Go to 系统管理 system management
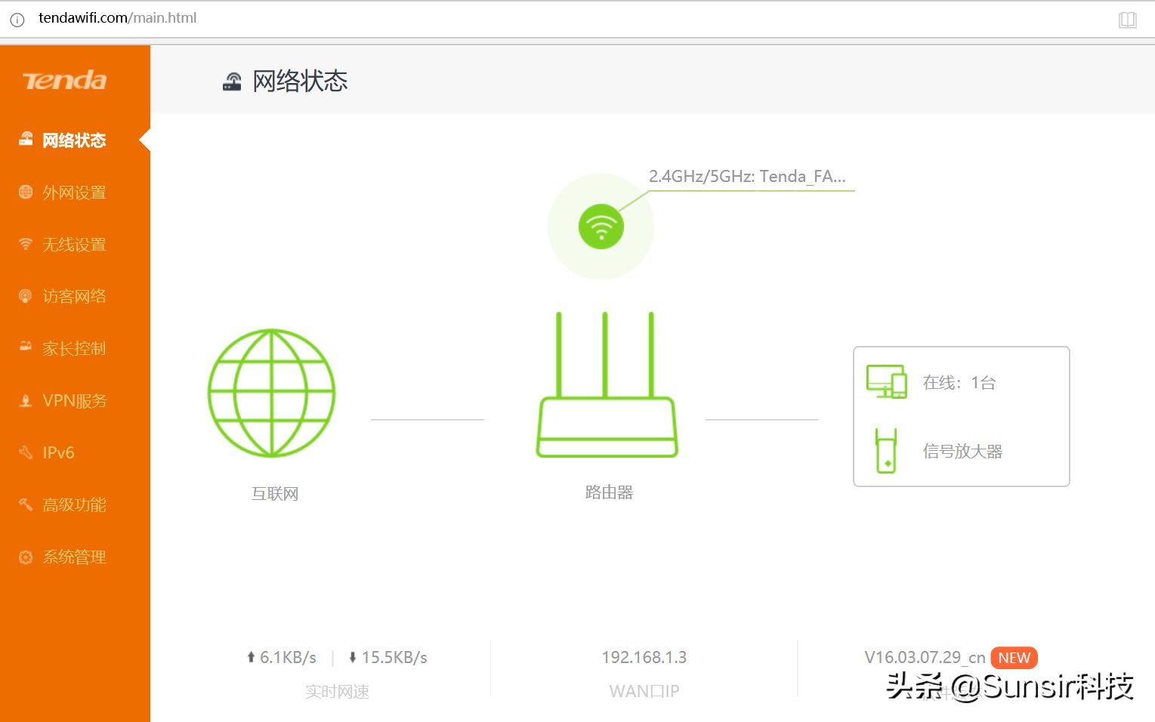Screen dimensions: 1155x722 73,557
